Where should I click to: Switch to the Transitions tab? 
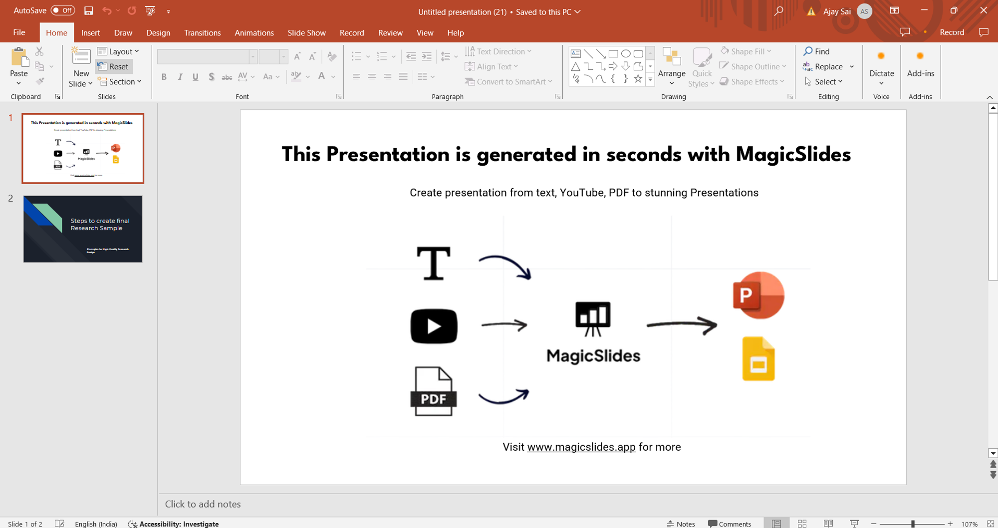click(x=202, y=32)
